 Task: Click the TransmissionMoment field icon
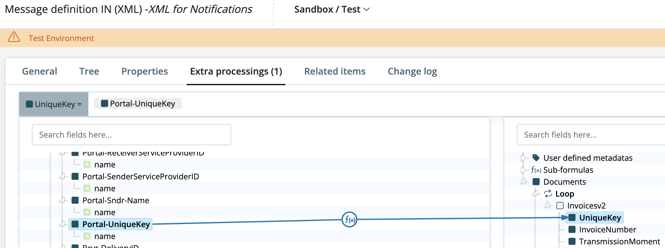pos(572,241)
